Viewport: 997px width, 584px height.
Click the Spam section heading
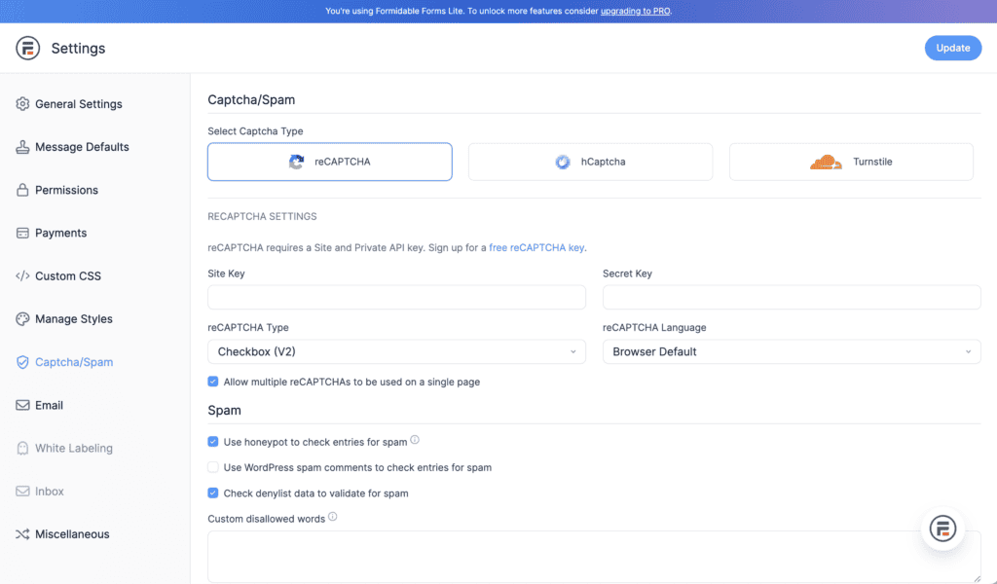click(x=225, y=411)
